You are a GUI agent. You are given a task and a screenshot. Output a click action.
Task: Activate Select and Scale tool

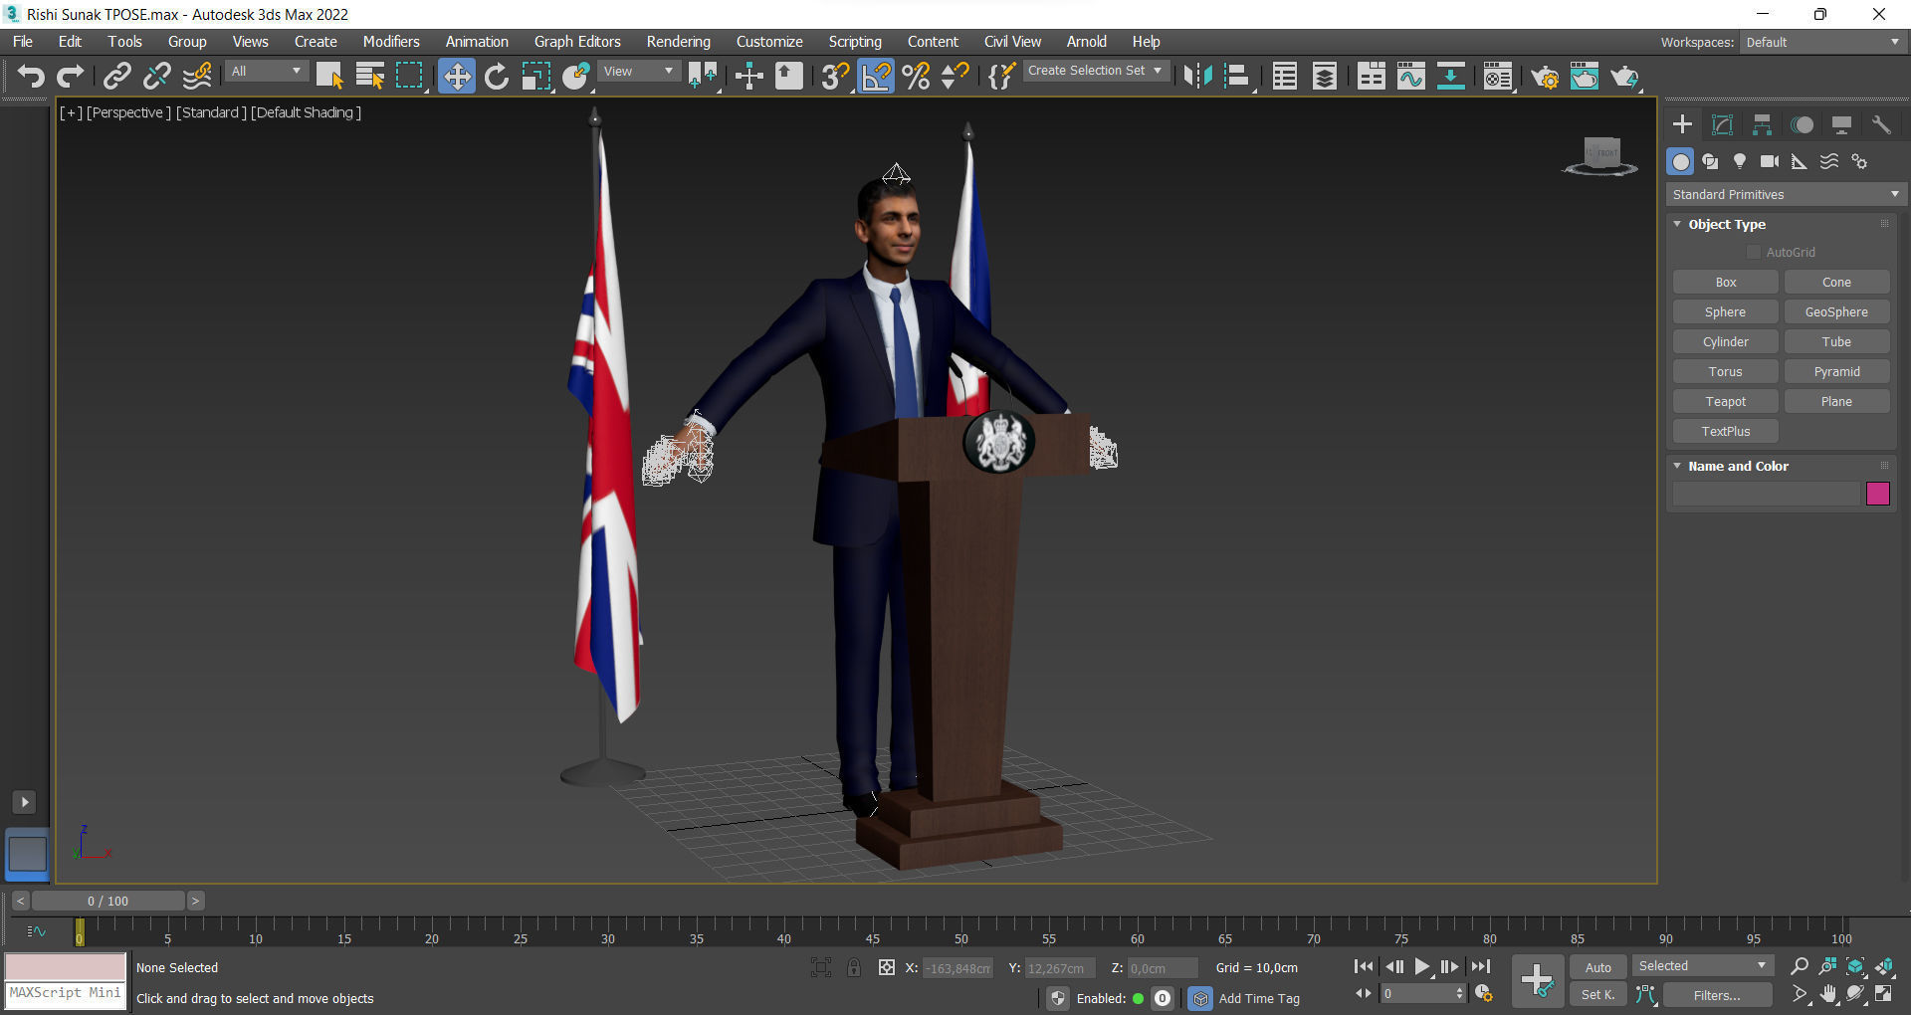536,77
